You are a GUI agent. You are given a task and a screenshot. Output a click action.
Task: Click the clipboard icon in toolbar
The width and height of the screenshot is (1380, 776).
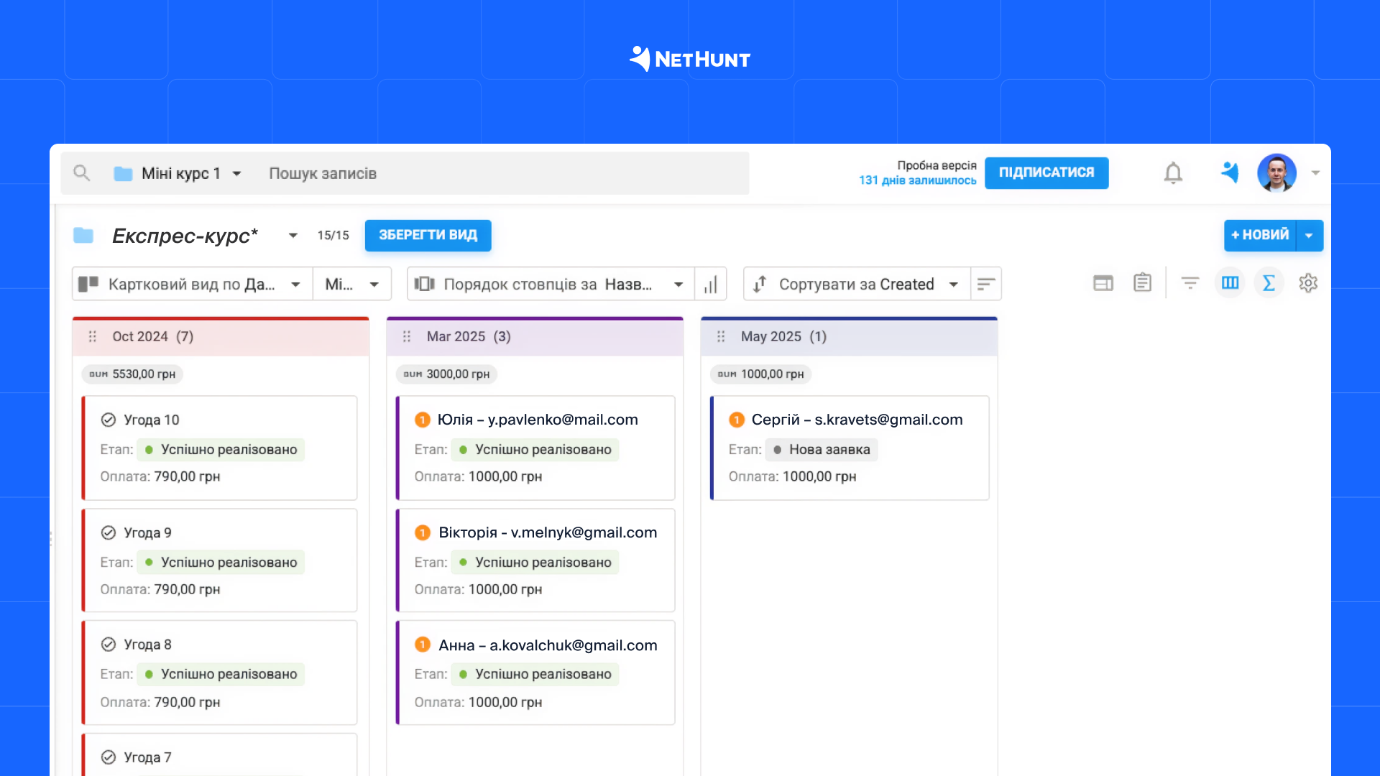coord(1142,282)
